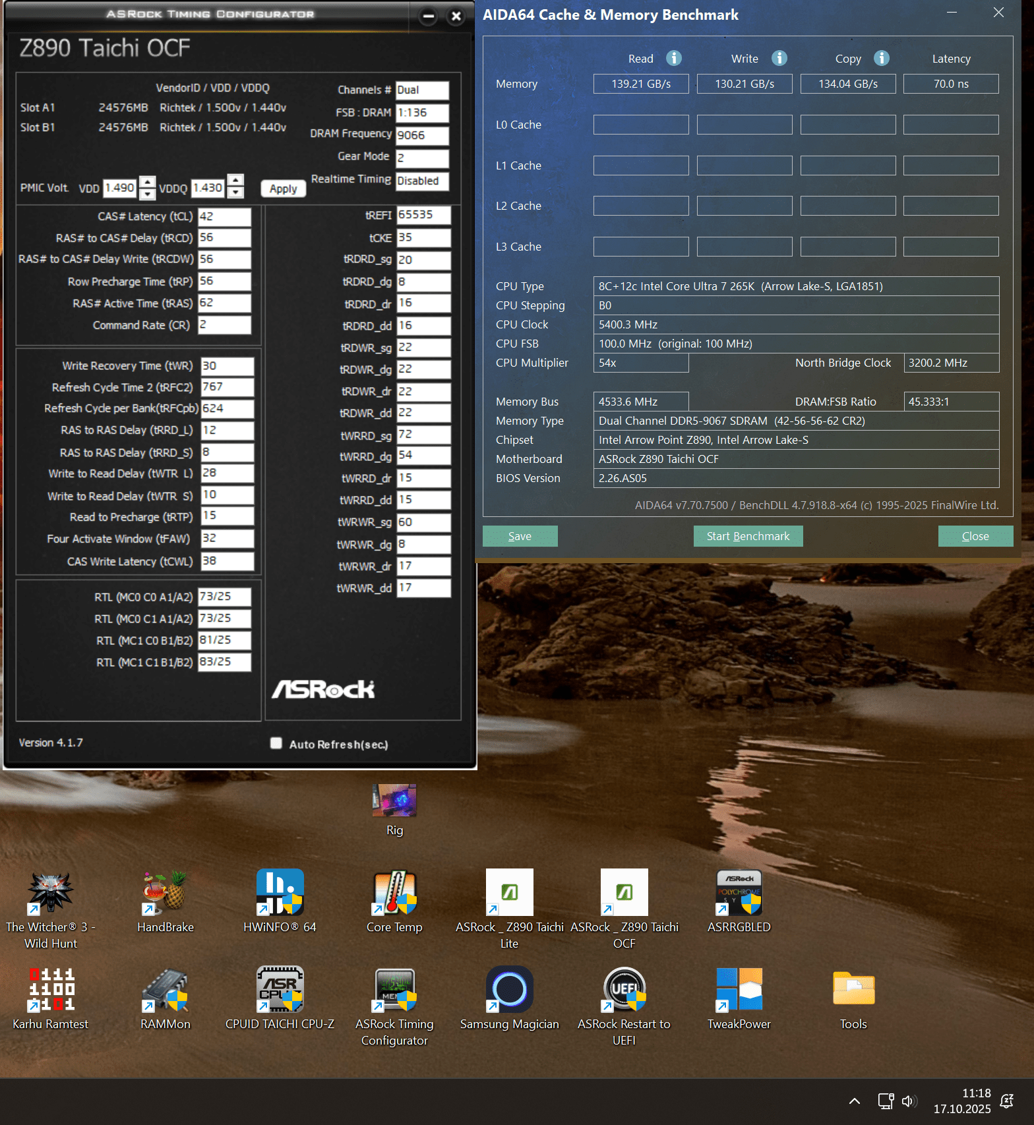Click the tWRWR_sg value 60
Viewport: 1034px width, 1125px height.
coord(423,522)
